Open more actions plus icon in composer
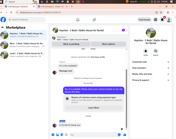 (x=53, y=135)
